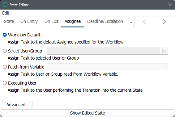
Task: Expand the Fetch from Variable dropdown
Action: tap(165, 67)
